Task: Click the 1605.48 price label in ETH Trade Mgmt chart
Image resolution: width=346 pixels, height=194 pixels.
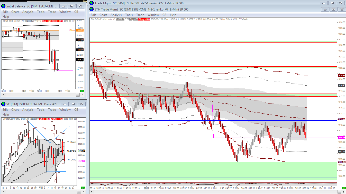Action: pos(342,162)
